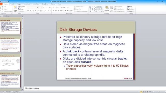The height and width of the screenshot is (93, 166).
Task: Open the Shape Fill options
Action: tap(118, 7)
